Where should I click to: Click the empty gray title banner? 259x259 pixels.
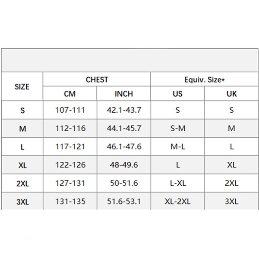point(129,60)
